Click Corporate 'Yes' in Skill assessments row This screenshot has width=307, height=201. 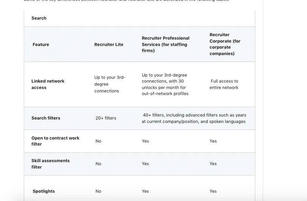point(213,164)
